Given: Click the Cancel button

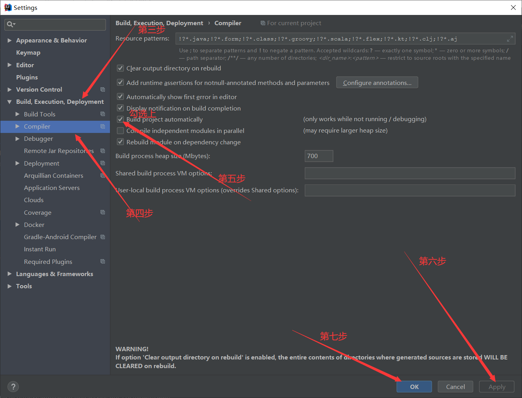Looking at the screenshot, I should pyautogui.click(x=456, y=387).
